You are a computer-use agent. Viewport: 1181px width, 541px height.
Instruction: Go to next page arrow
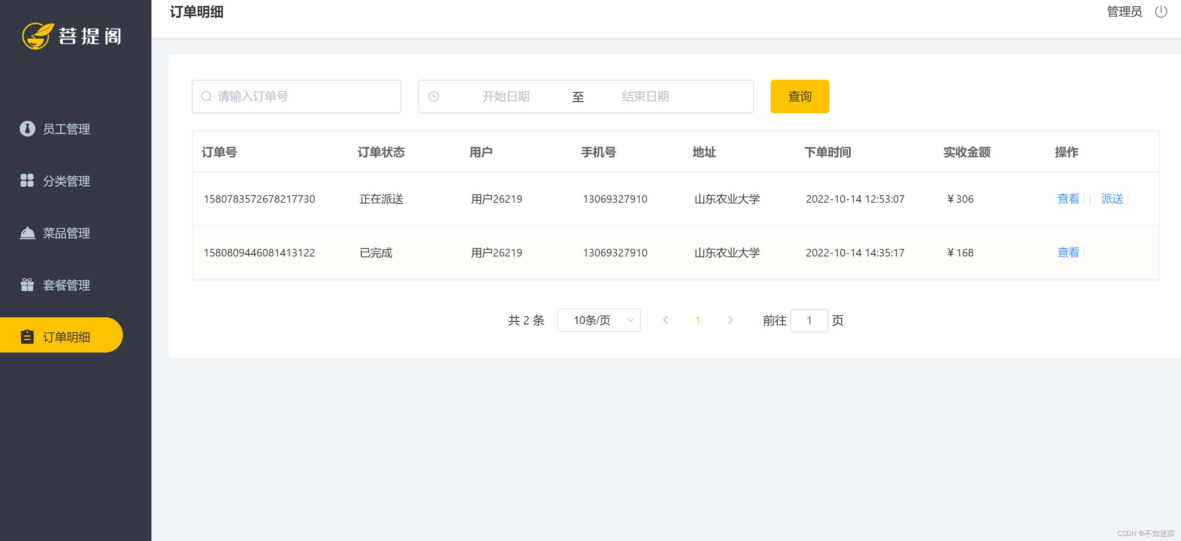[730, 320]
